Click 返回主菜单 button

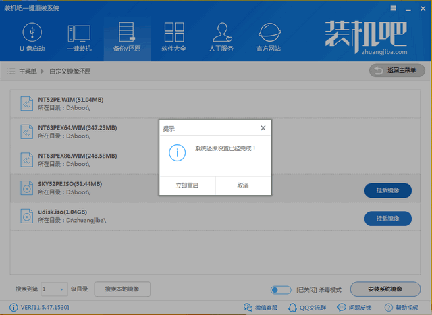click(397, 70)
